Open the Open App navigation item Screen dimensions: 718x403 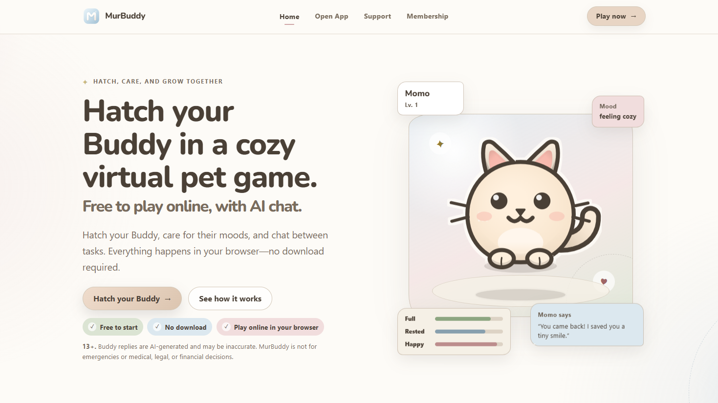pyautogui.click(x=331, y=16)
